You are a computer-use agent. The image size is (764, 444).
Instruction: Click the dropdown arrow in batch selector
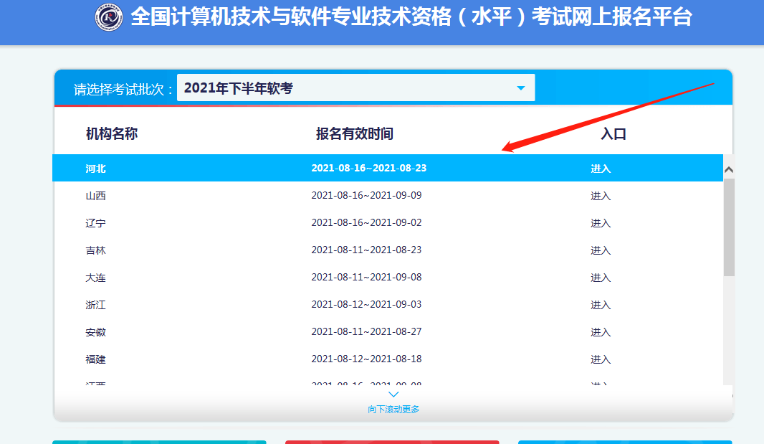point(521,88)
